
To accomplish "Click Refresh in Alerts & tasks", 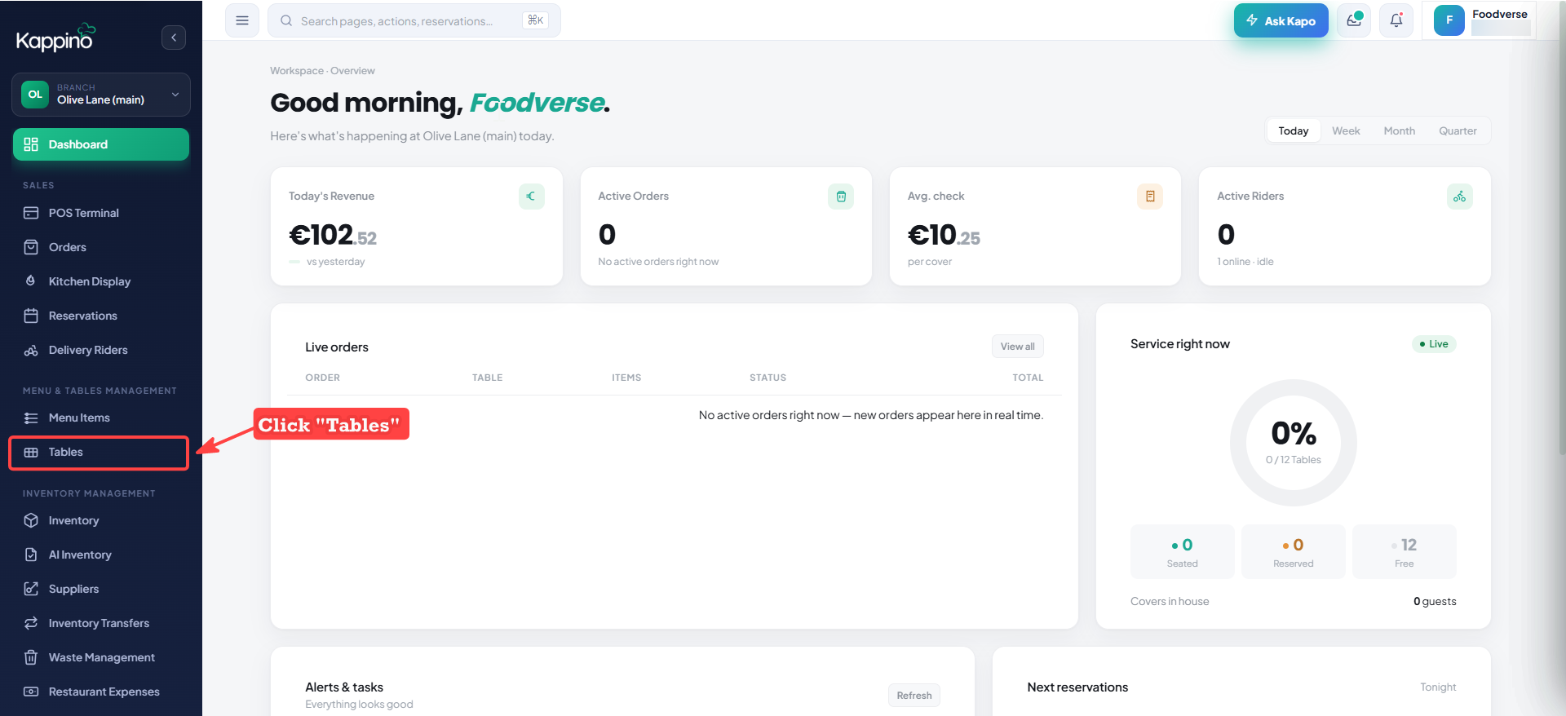I will [x=913, y=696].
